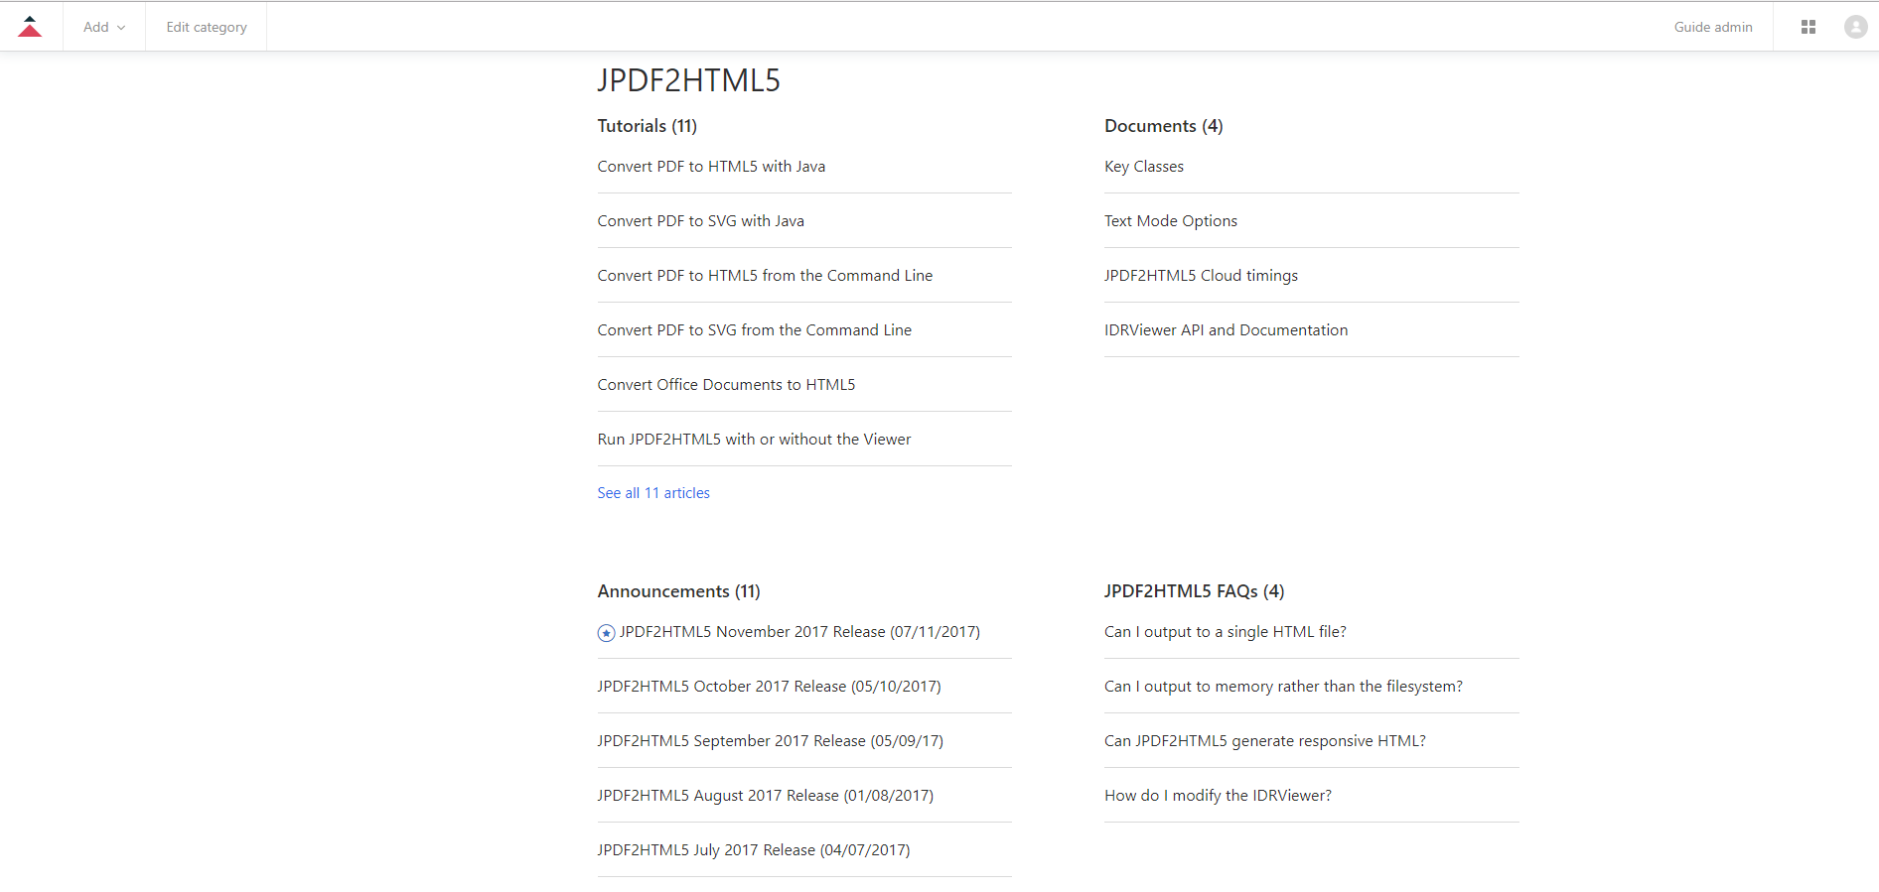The width and height of the screenshot is (1879, 892).
Task: Click the red triangle logo icon
Action: (30, 27)
